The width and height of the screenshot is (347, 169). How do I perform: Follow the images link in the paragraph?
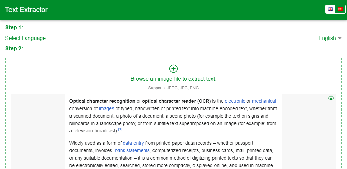[106, 108]
